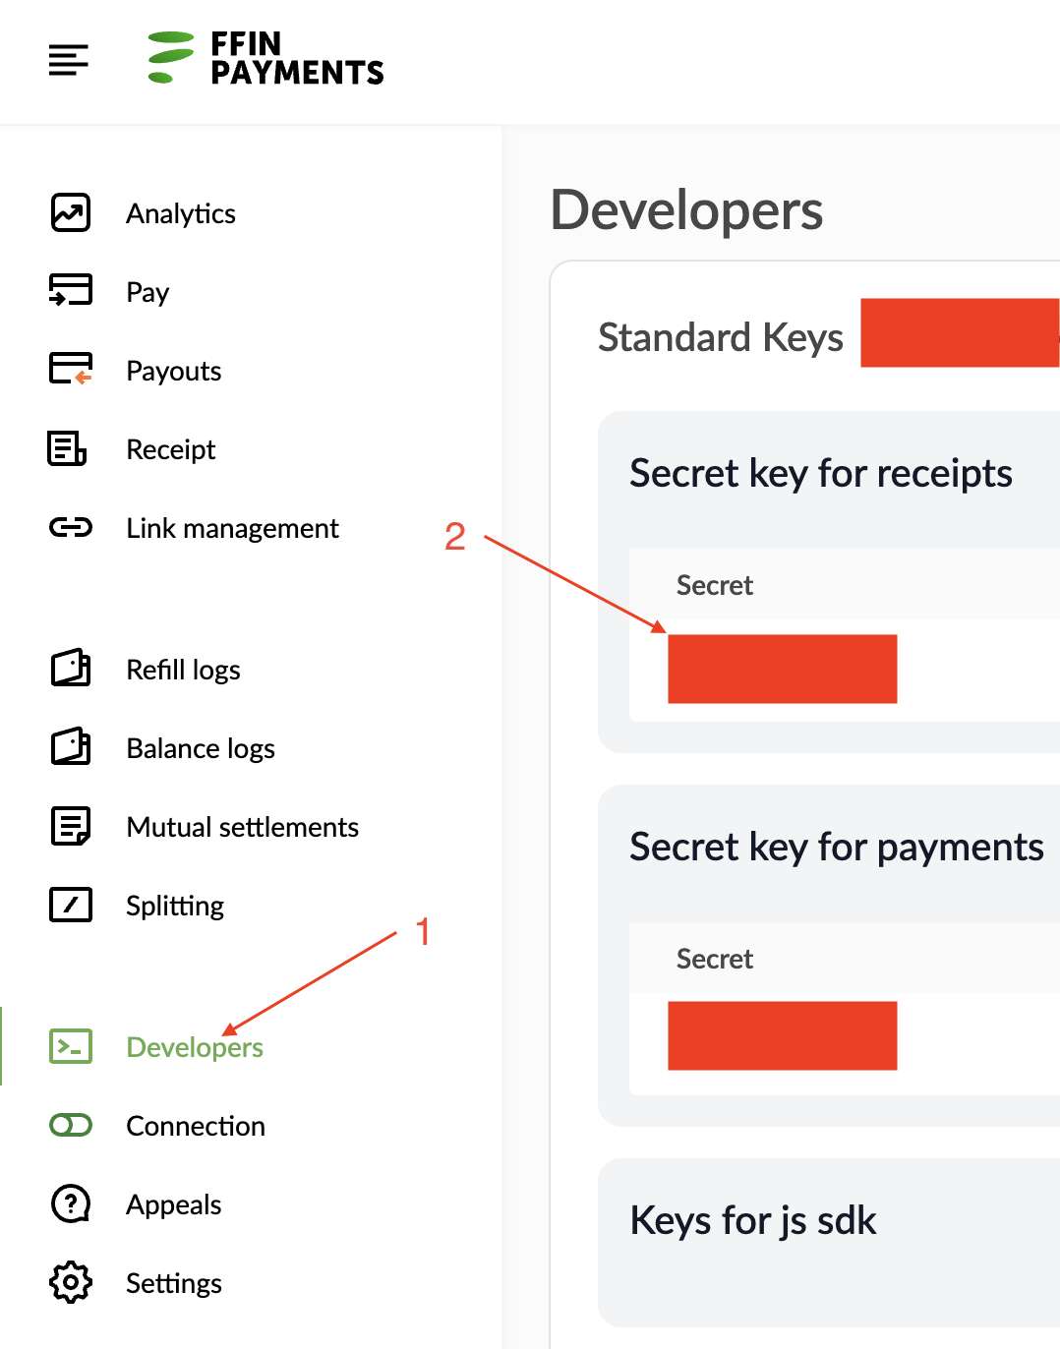This screenshot has width=1060, height=1349.
Task: Click the Pay card icon
Action: [x=71, y=291]
